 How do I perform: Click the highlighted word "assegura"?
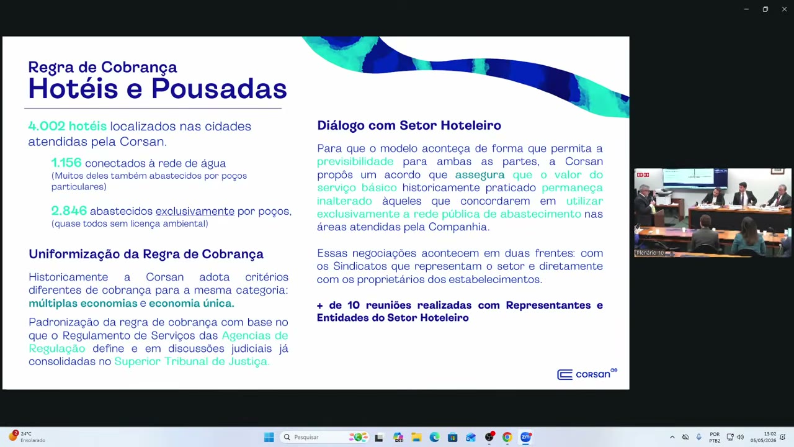(x=480, y=175)
